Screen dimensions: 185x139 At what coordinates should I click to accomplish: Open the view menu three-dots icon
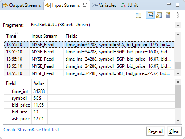(177, 15)
